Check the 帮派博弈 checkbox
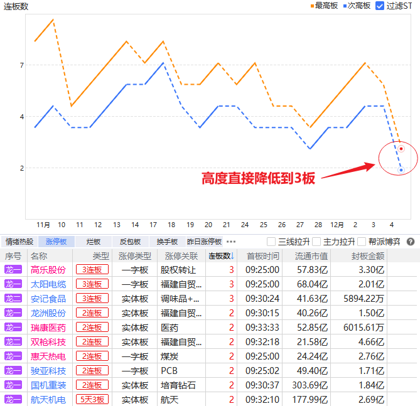Screen dimensions: 420x406 point(362,242)
